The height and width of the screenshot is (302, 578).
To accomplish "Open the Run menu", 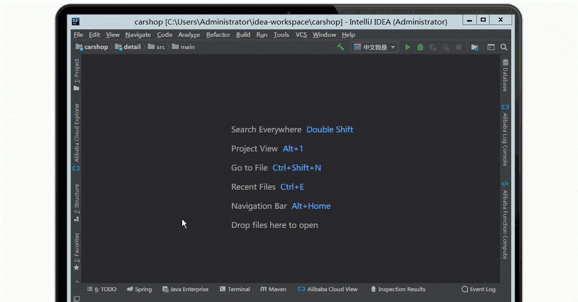I will click(262, 35).
